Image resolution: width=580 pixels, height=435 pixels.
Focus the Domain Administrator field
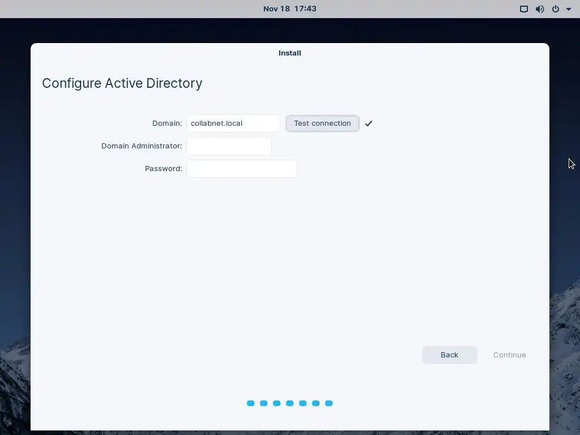[x=229, y=146]
